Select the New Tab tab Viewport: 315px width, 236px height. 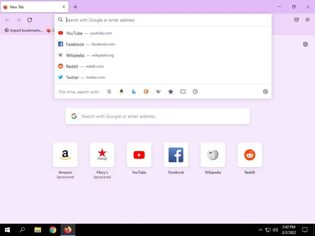34,7
